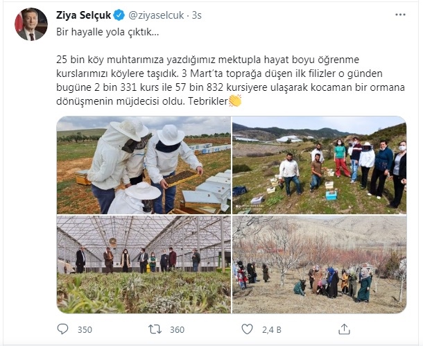Image resolution: width=423 pixels, height=346 pixels.
Task: Like the tweet with the heart icon
Action: (x=247, y=329)
